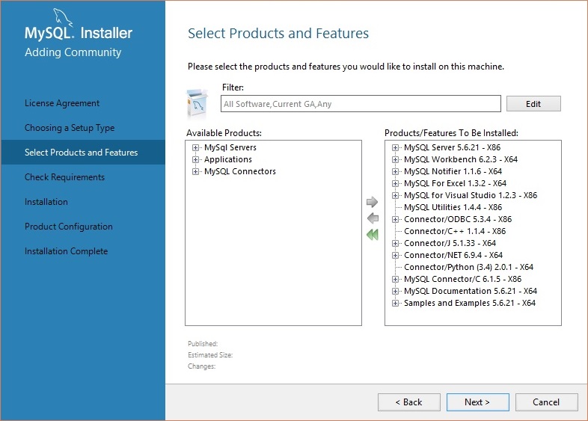The width and height of the screenshot is (588, 421).
Task: Expand Samples and Examples 5.6.21 features
Action: pos(395,304)
